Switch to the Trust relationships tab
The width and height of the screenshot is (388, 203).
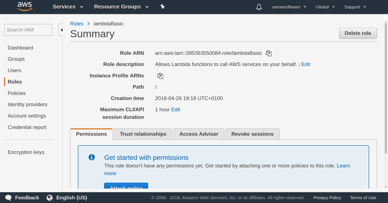tap(143, 134)
